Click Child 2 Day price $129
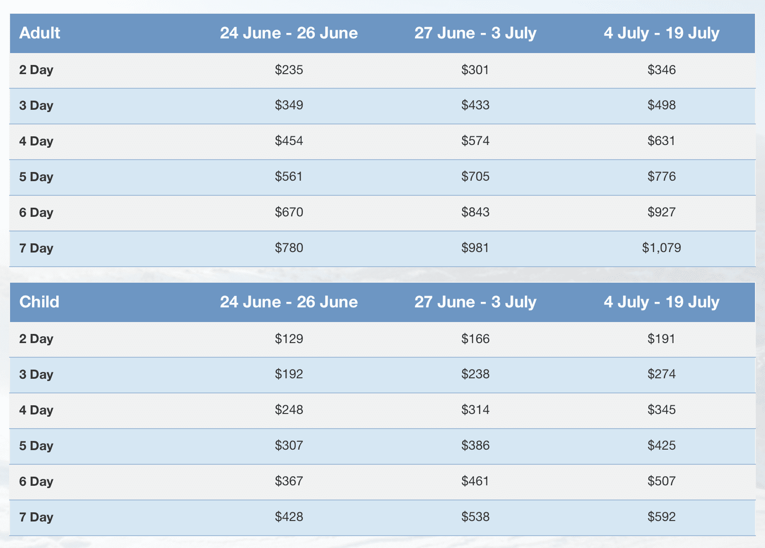 tap(289, 338)
